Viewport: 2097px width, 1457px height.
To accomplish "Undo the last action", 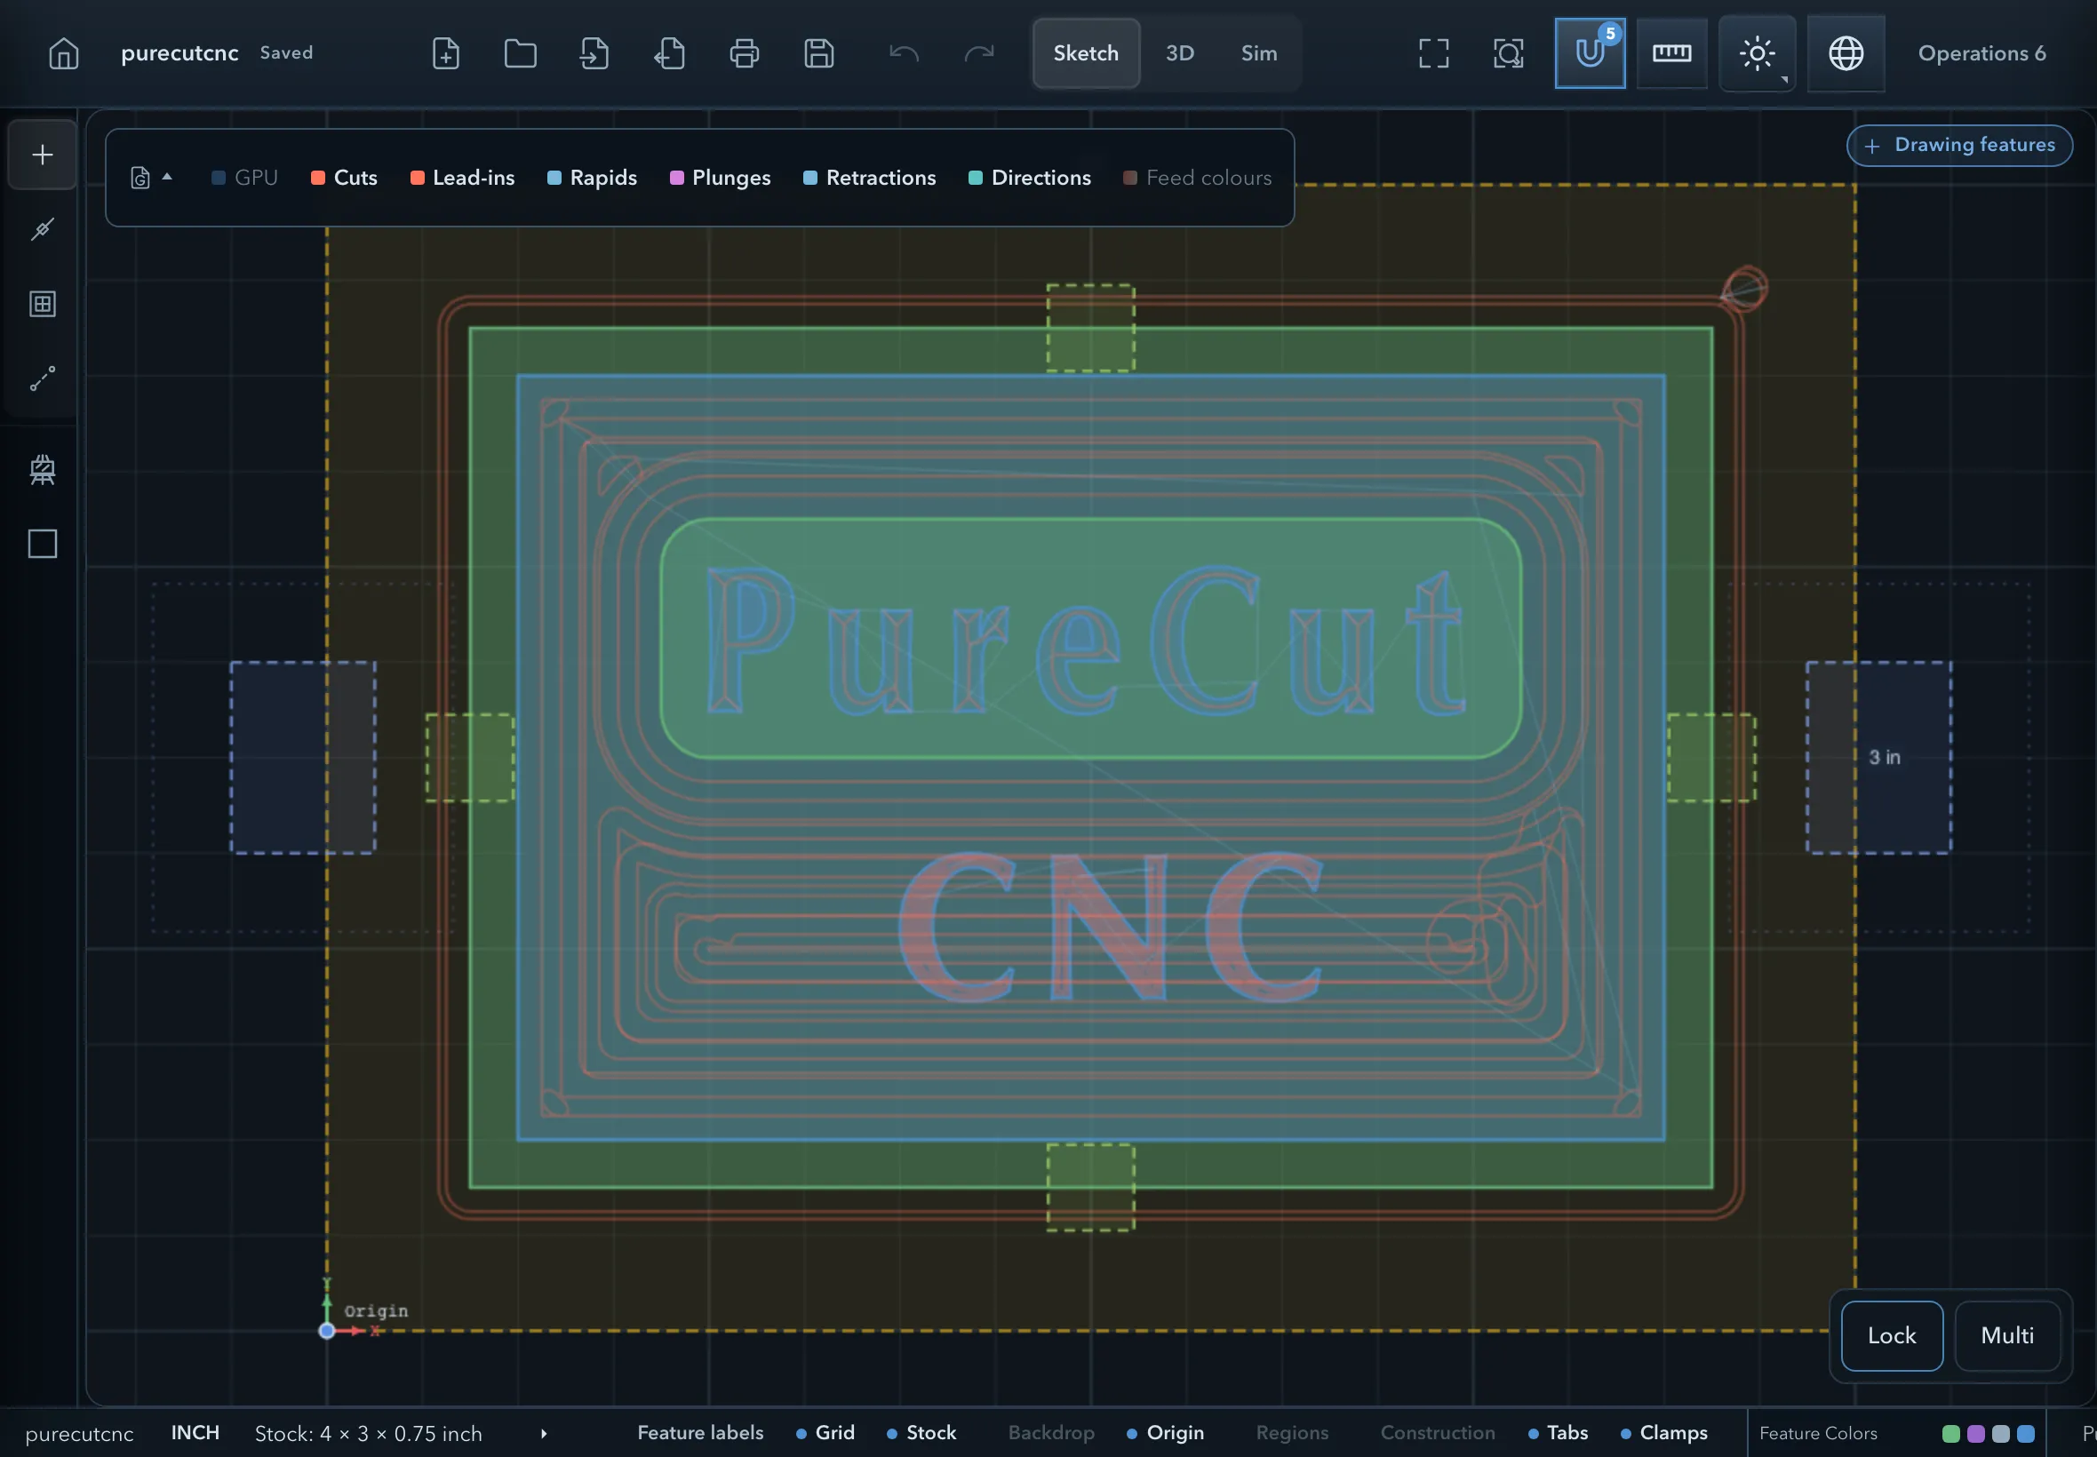I will [904, 53].
